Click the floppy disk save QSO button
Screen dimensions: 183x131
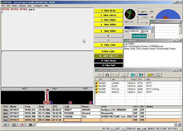point(30,125)
